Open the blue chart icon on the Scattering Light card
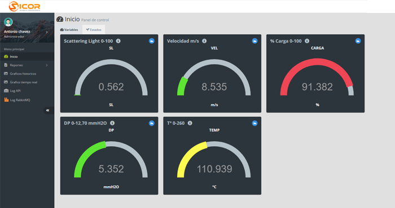This screenshot has height=208, width=395. (151, 41)
